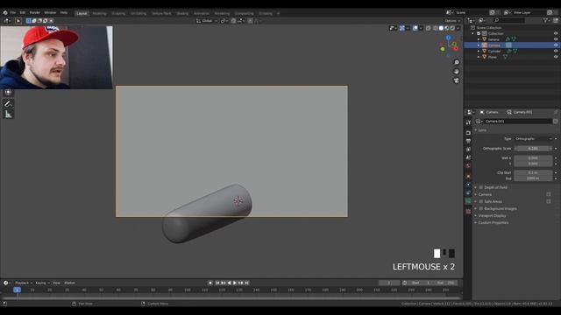561x315 pixels.
Task: Toggle the camera view gizmo icon
Action: coord(456,80)
